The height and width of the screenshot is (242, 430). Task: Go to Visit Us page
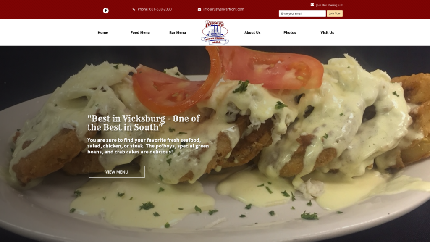(327, 32)
